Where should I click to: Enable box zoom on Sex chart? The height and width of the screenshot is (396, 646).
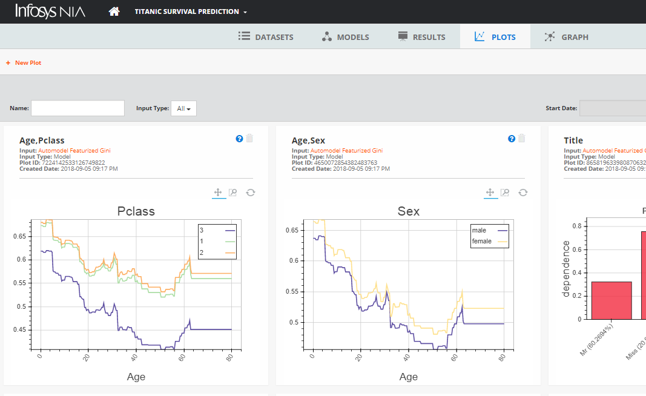pyautogui.click(x=506, y=193)
